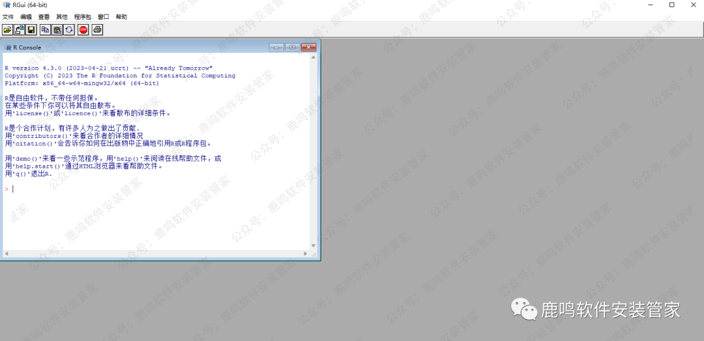Open the 程序包 menu
Viewport: 704px width, 341px height.
point(83,17)
